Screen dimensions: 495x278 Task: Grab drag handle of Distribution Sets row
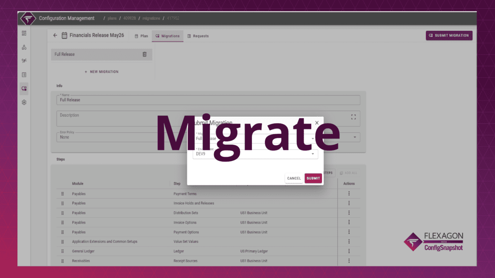[x=62, y=213]
